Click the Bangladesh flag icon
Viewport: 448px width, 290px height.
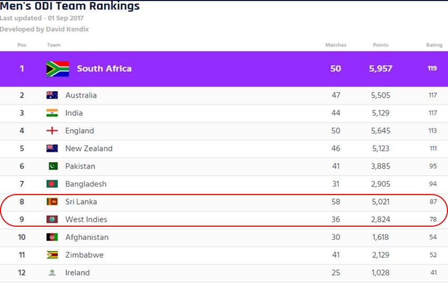coord(52,183)
